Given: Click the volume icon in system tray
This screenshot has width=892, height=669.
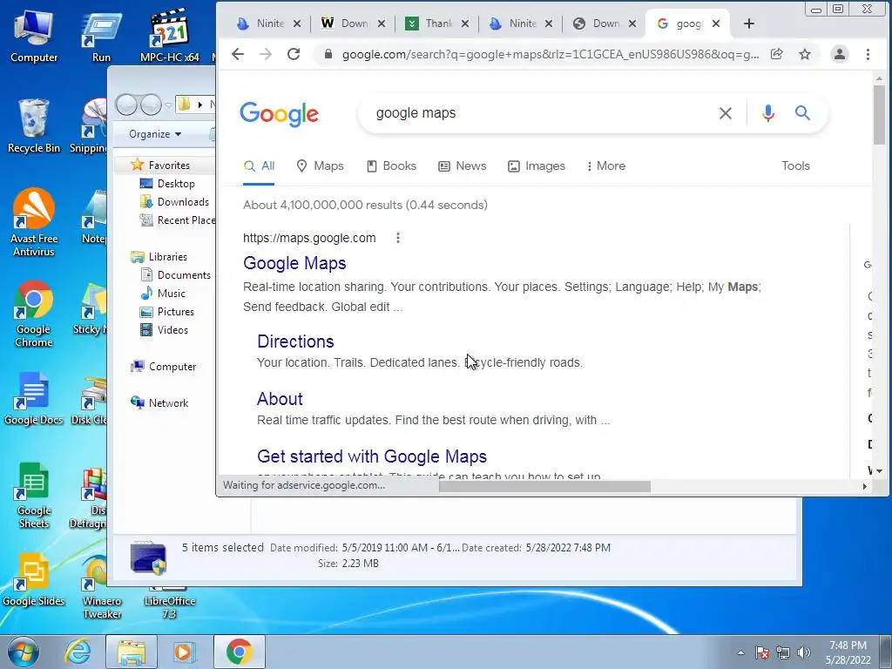Looking at the screenshot, I should click(804, 652).
